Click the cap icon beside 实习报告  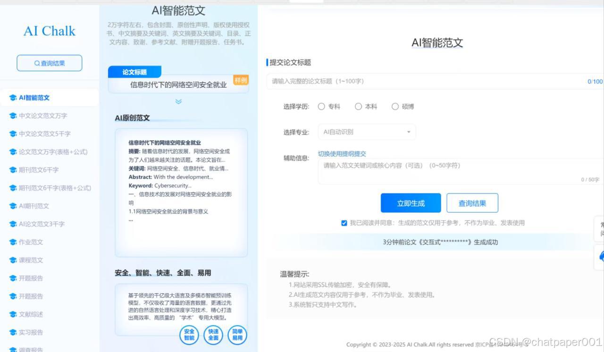[13, 332]
